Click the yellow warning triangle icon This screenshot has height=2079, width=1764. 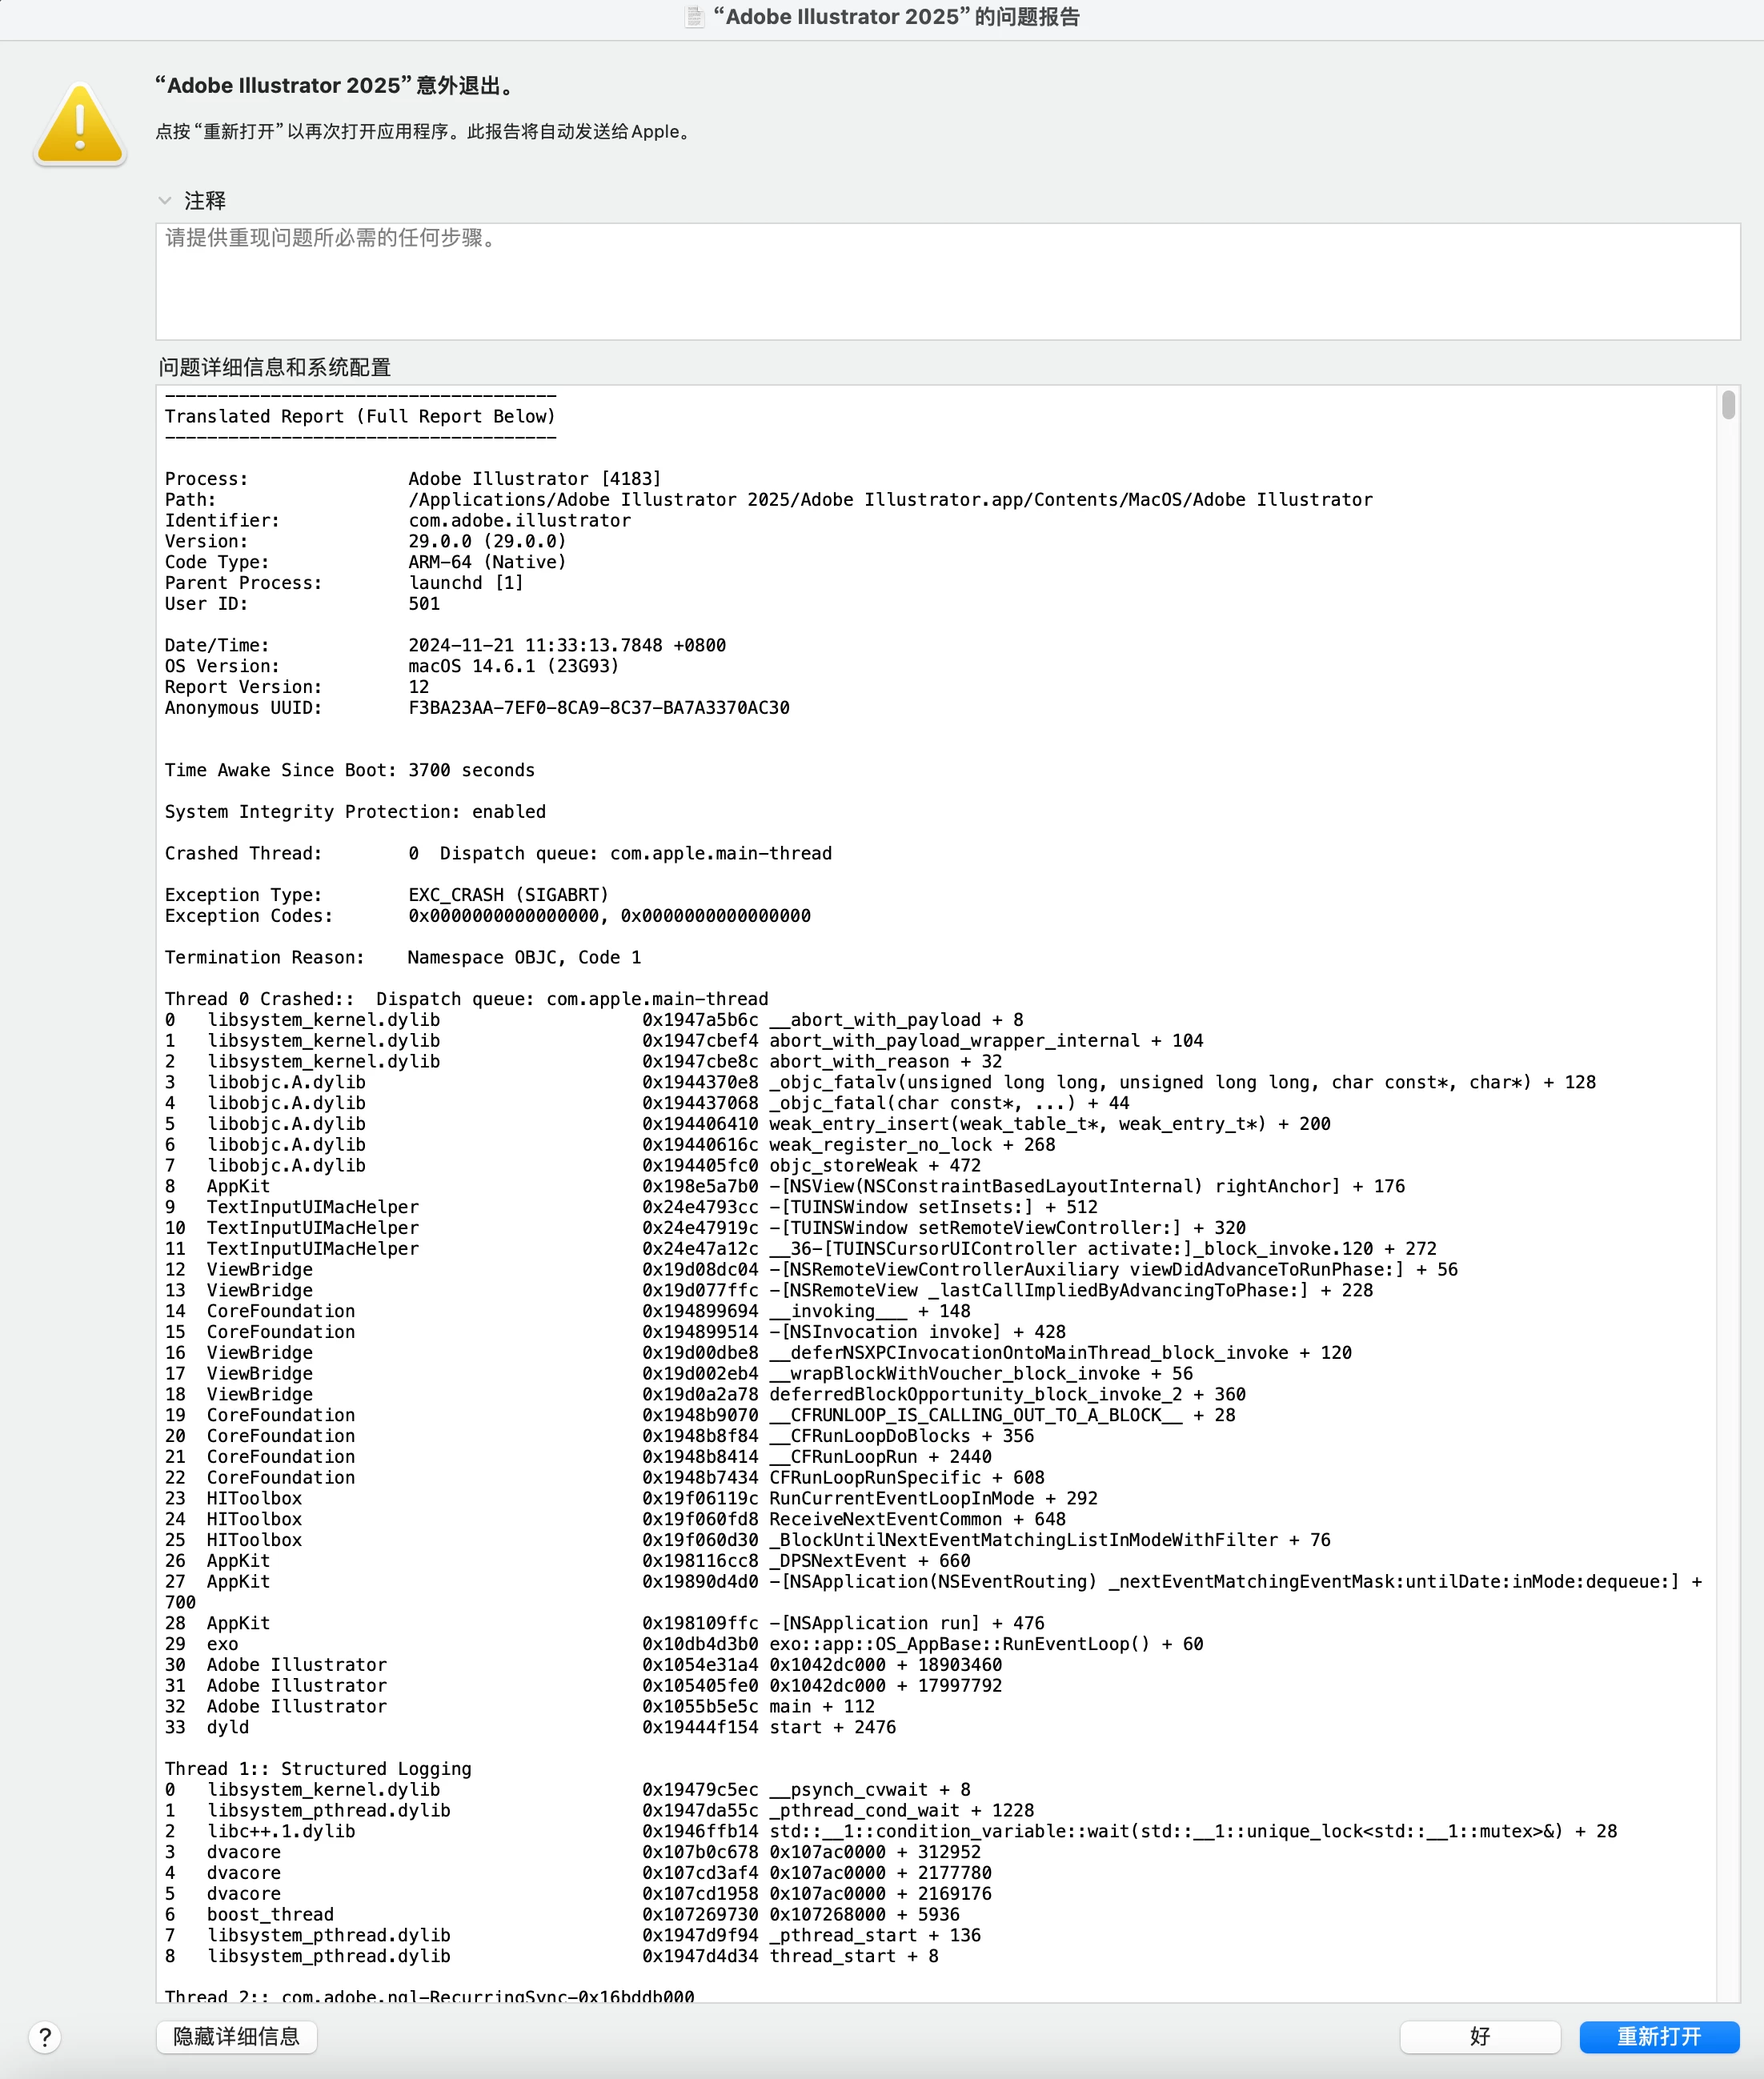[x=80, y=125]
